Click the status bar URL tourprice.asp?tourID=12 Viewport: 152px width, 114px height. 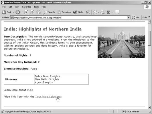click(28, 112)
